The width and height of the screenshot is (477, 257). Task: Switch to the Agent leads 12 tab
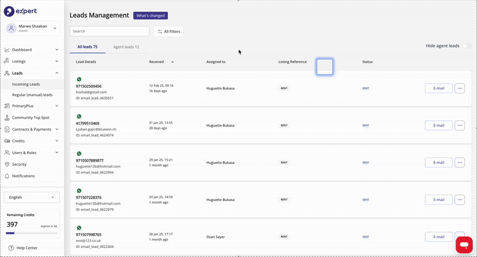[x=126, y=47]
